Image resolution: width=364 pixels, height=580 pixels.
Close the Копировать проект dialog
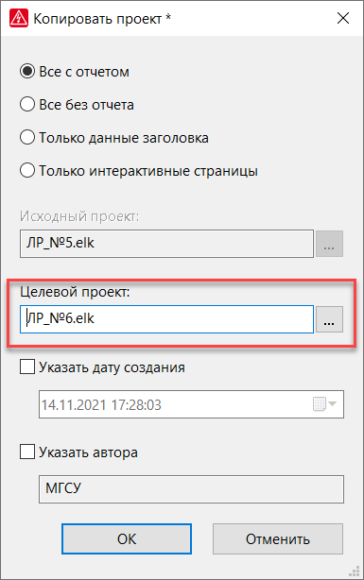343,18
